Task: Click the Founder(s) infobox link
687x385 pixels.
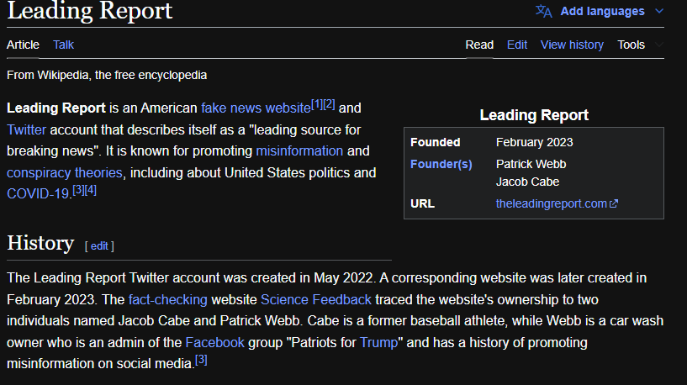Action: point(441,164)
